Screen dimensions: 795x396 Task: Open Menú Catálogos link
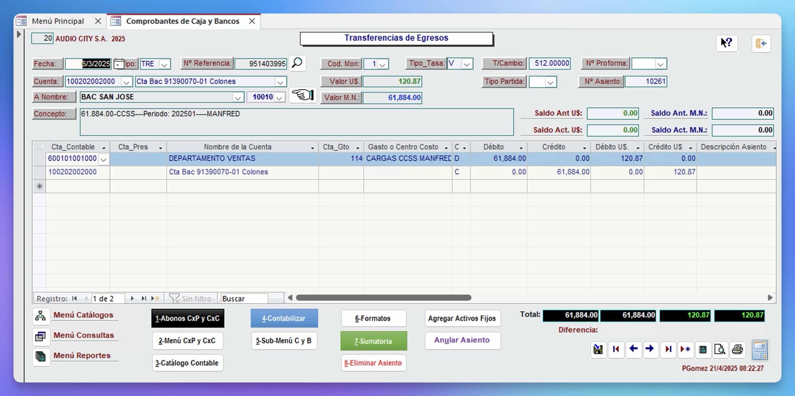coord(83,315)
